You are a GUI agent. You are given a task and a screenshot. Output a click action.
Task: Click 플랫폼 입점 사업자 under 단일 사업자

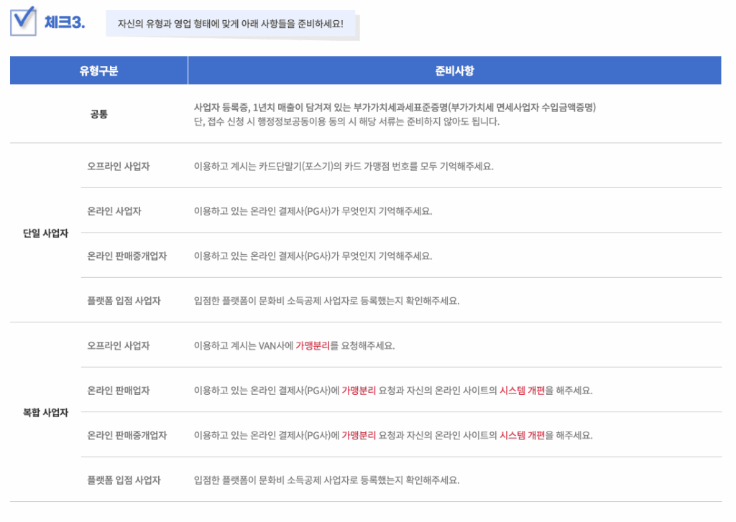point(124,301)
